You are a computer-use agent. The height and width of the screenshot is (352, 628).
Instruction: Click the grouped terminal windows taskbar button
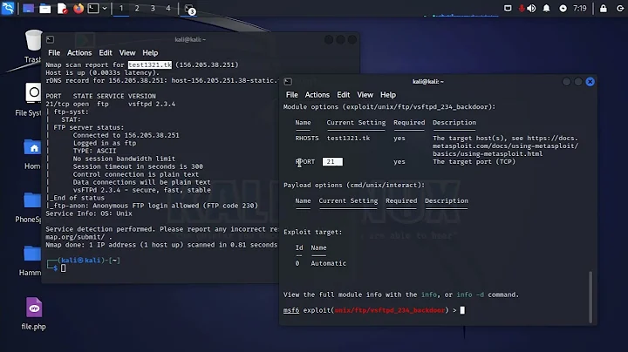click(189, 9)
